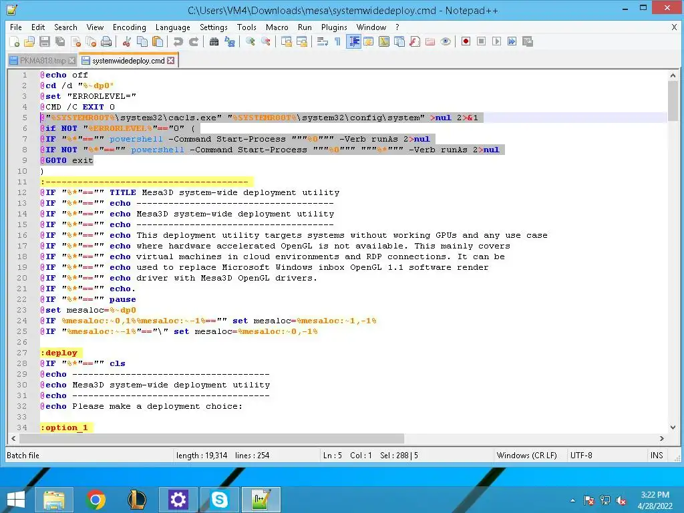Open File Explorer from taskbar
Image resolution: width=684 pixels, height=513 pixels.
(53, 500)
